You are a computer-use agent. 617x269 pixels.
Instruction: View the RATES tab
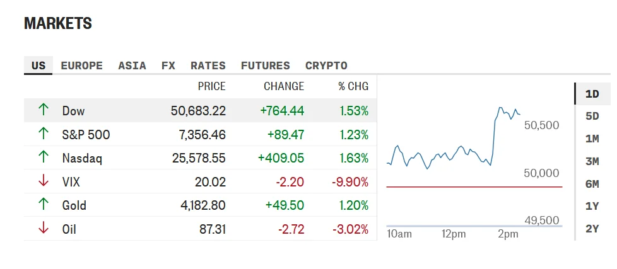coord(208,66)
